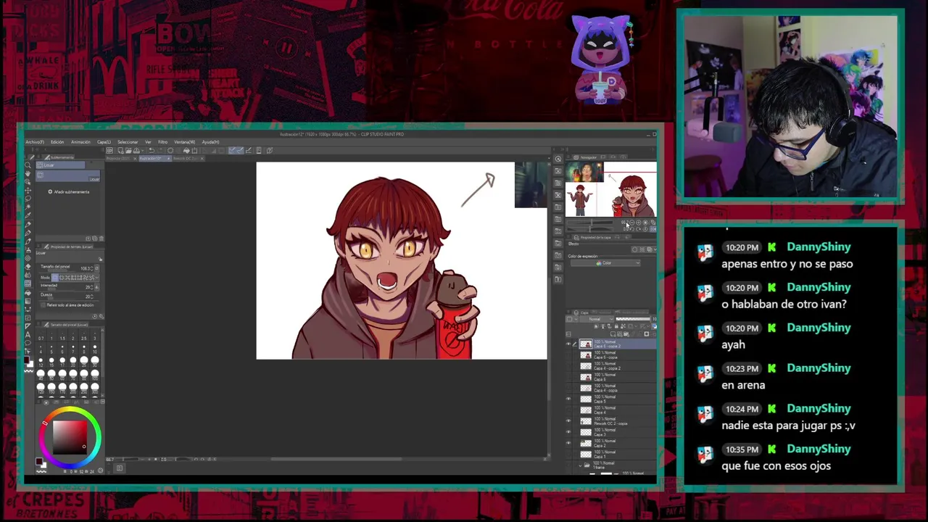Hide the Capa 3 layer

pos(568,432)
